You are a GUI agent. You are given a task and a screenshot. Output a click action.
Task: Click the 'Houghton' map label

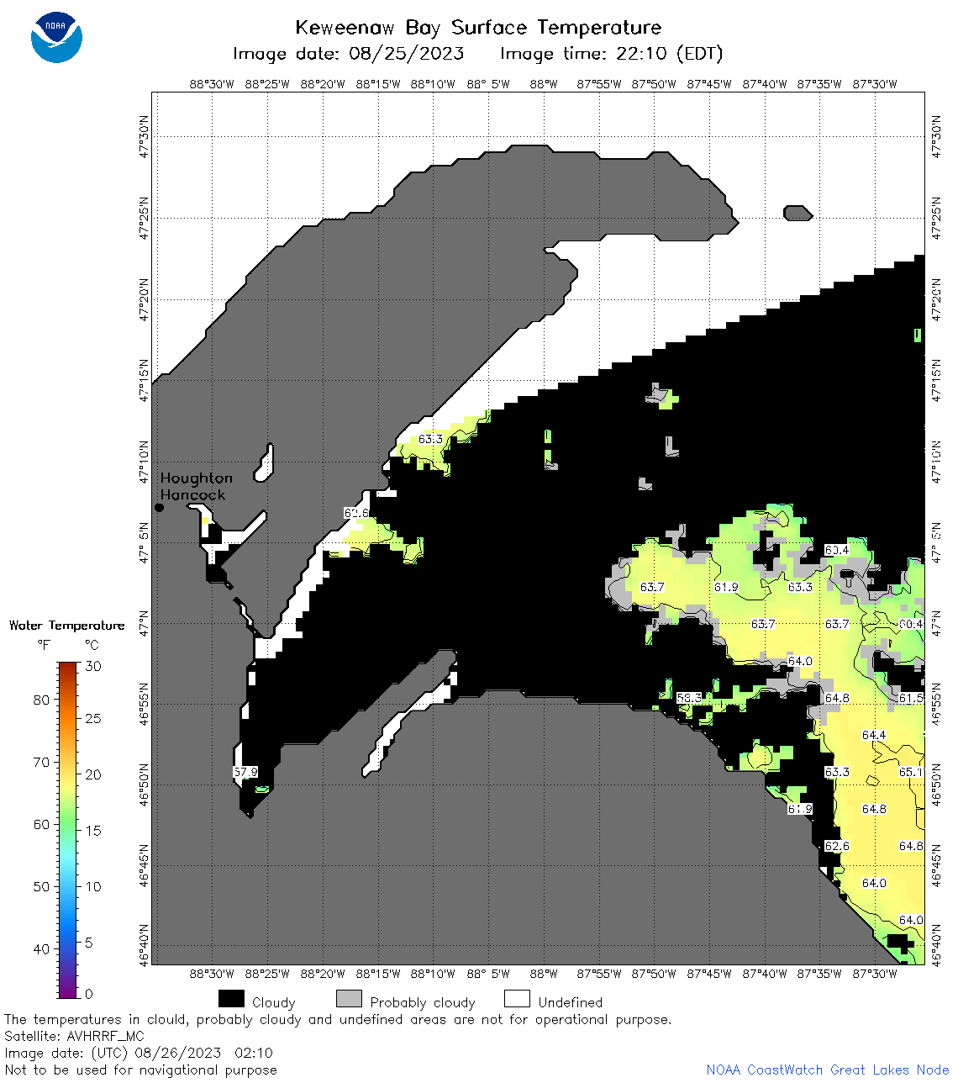tap(196, 478)
